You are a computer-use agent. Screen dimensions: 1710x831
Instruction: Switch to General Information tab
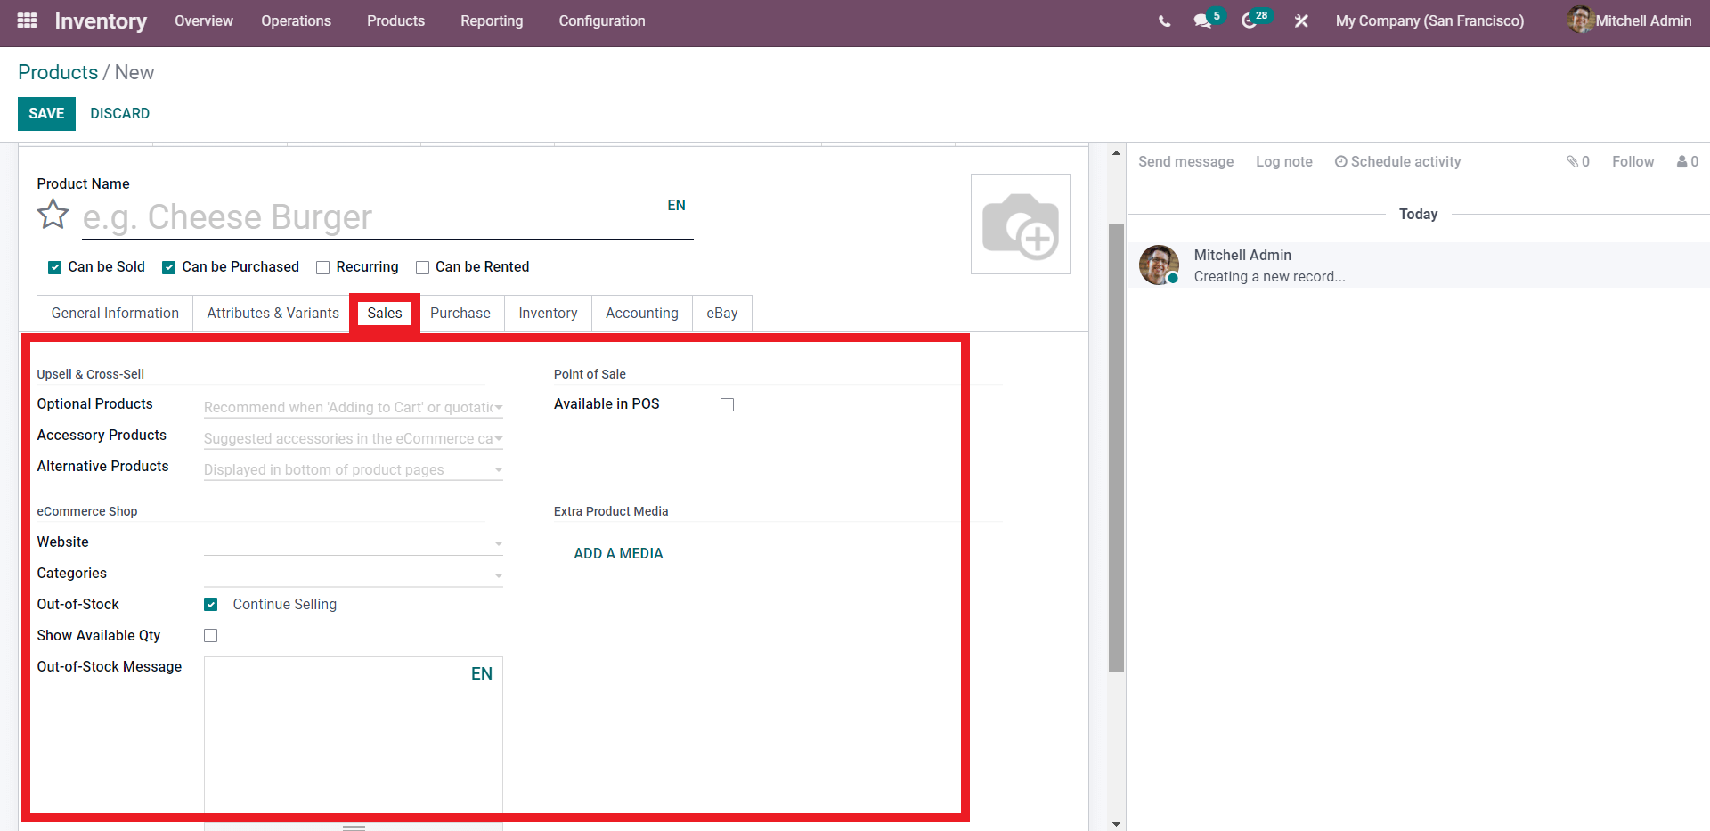click(x=115, y=314)
